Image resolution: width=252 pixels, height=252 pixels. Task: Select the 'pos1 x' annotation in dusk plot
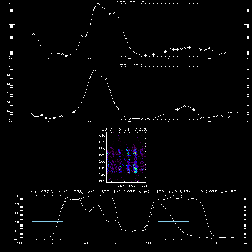232,112
